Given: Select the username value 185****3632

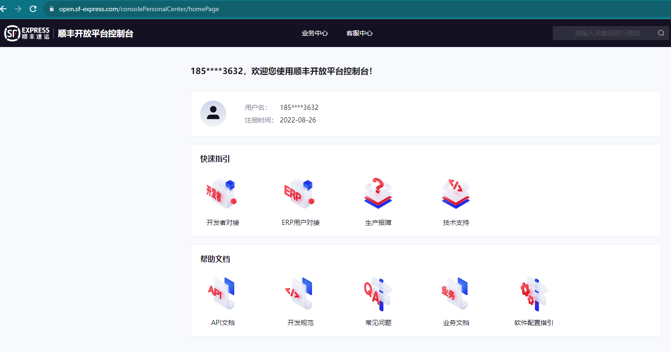Looking at the screenshot, I should 299,108.
